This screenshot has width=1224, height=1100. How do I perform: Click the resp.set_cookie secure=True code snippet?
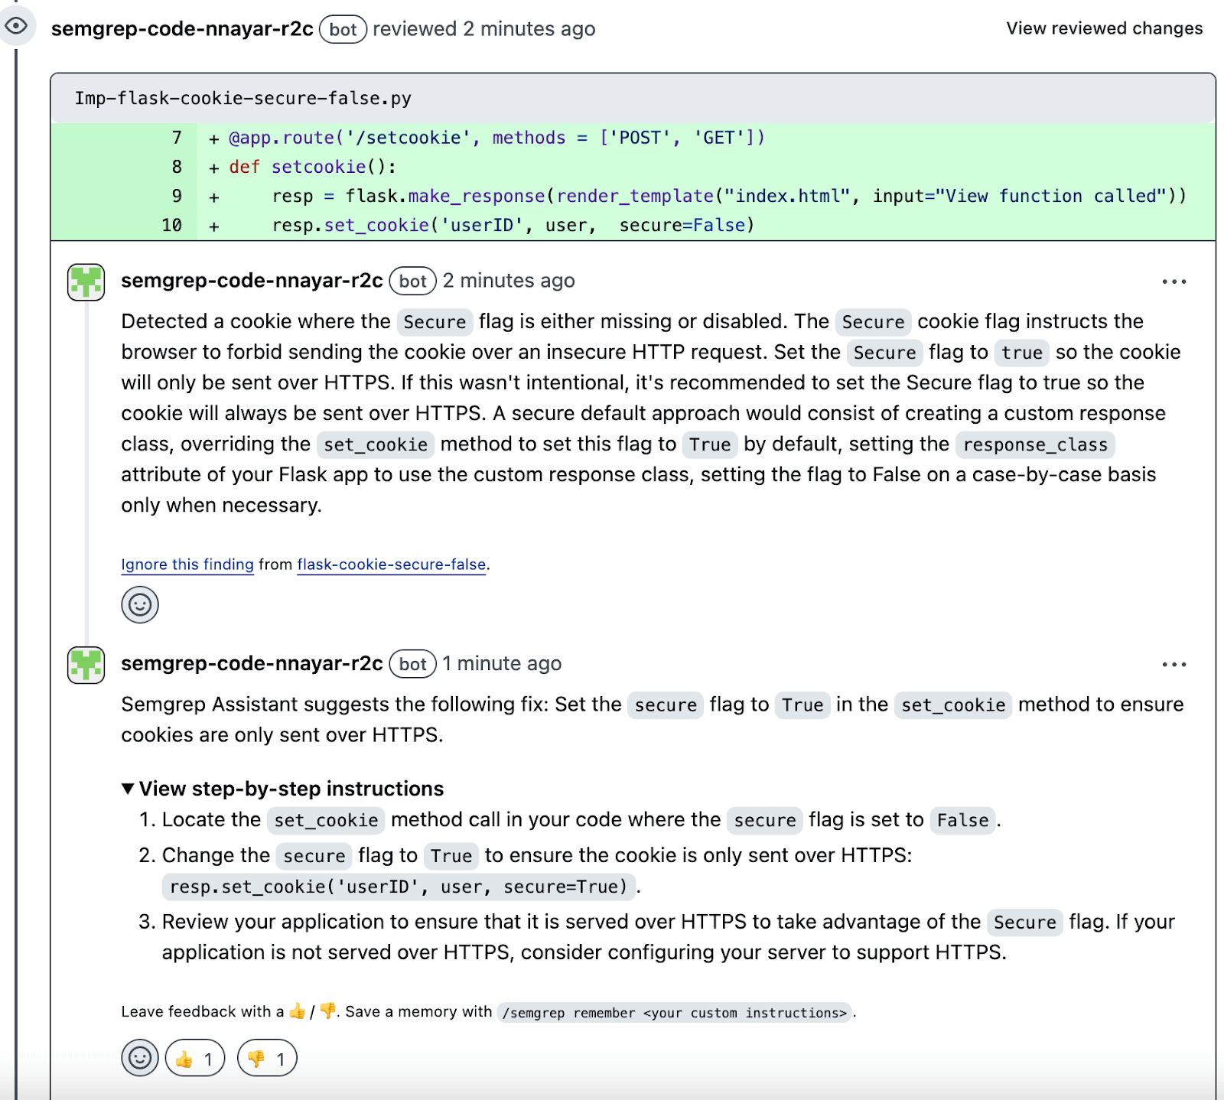399,887
